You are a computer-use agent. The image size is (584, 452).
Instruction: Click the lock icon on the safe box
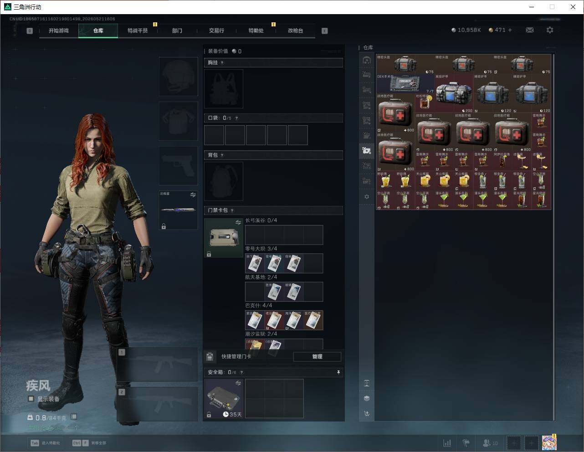point(209,415)
